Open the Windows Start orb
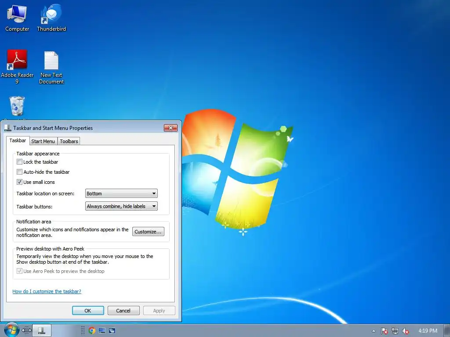The height and width of the screenshot is (337, 450). pyautogui.click(x=11, y=330)
